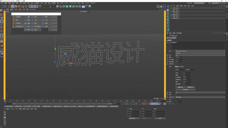Click Go to Start of timeline
The width and height of the screenshot is (228, 128).
point(123,104)
